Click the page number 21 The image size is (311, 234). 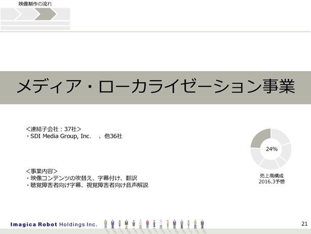click(x=304, y=224)
